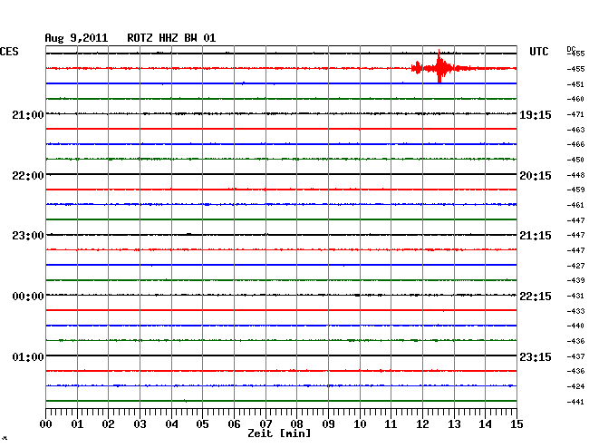
Task: Select the "13" minute axis tick label
Action: 454,424
